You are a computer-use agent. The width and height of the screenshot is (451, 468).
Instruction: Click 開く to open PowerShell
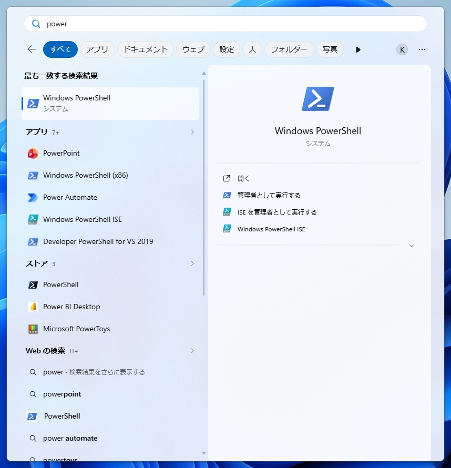[243, 178]
